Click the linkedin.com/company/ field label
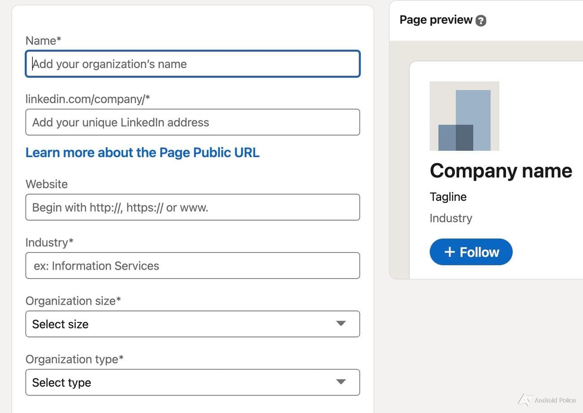Screen dimensions: 583x413 (x=87, y=99)
